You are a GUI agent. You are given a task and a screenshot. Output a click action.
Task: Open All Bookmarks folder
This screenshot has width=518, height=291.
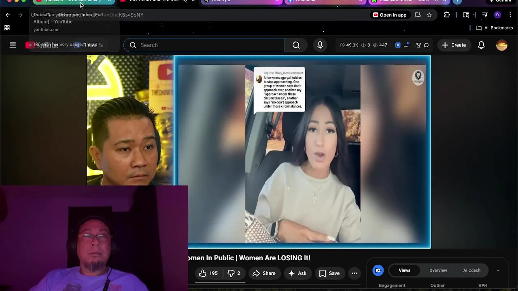pos(494,28)
